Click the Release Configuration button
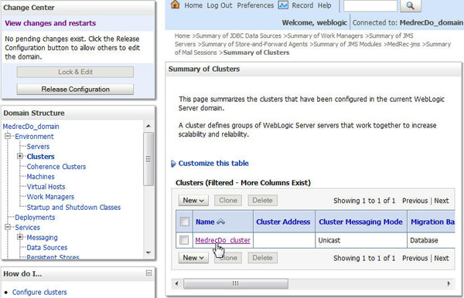 coord(75,90)
